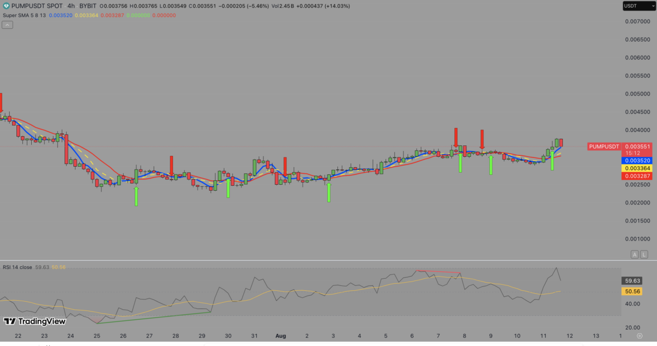Click the PUMPUSDT symbol logo icon

pos(7,6)
